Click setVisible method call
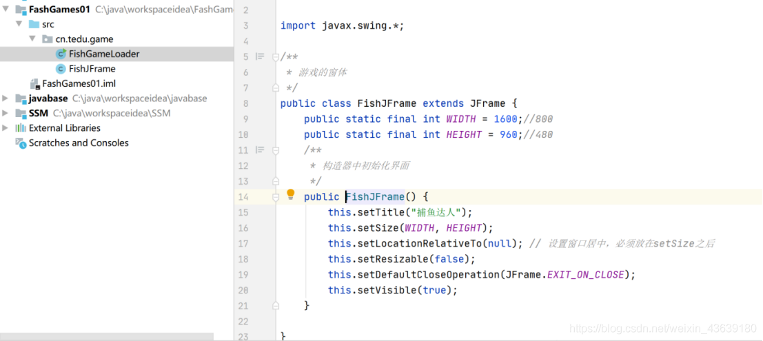Viewport: 763px width, 341px height. [x=387, y=291]
